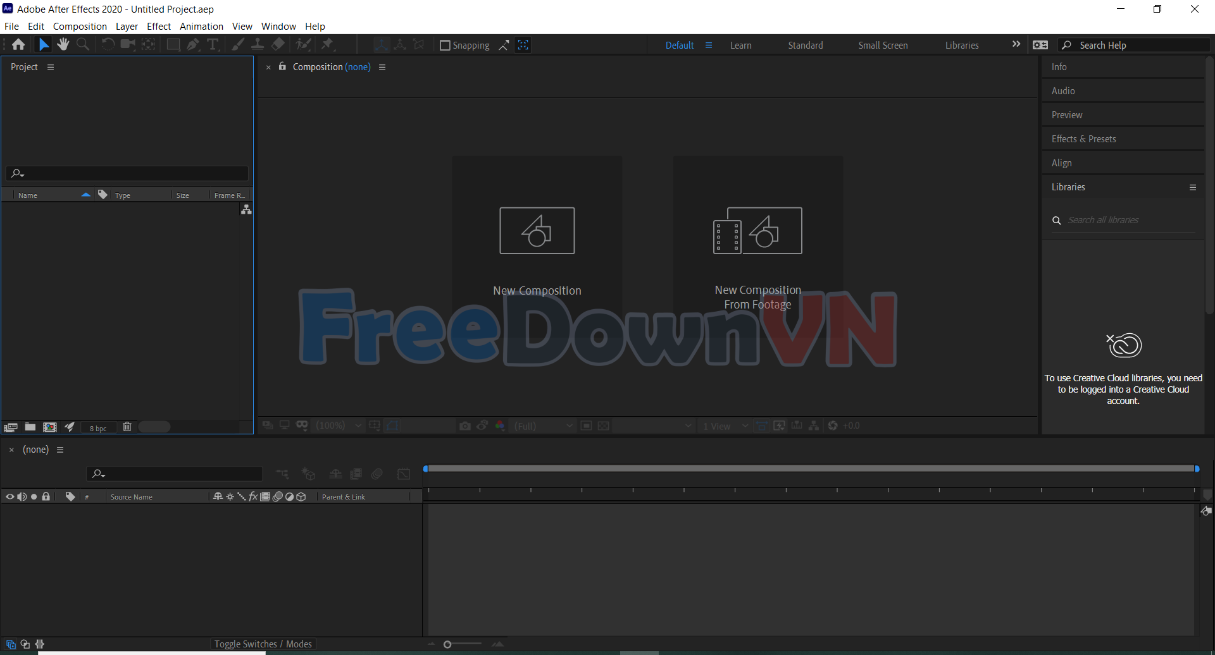Click the Home icon in toolbar
This screenshot has height=655, width=1215.
pyautogui.click(x=18, y=44)
